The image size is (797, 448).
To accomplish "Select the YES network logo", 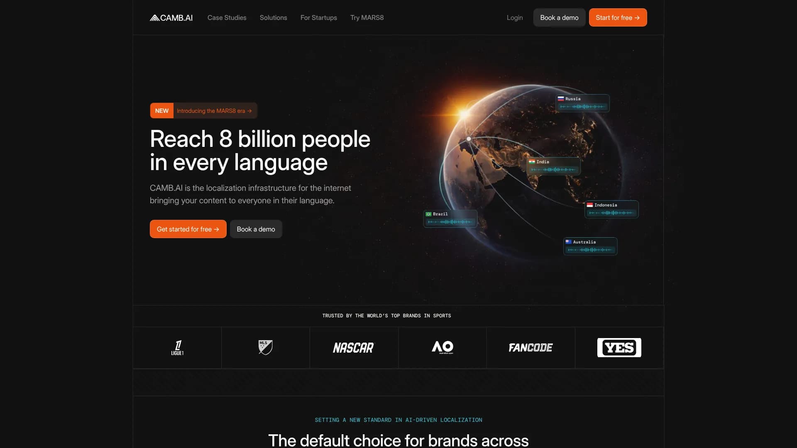I will point(619,348).
